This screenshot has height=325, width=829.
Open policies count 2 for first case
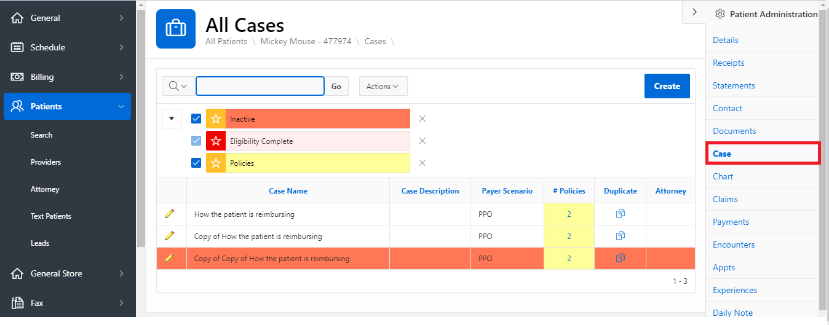coord(569,214)
